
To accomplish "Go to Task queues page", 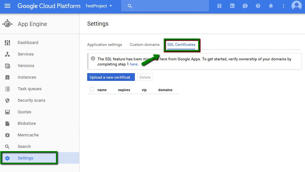I will pos(30,89).
